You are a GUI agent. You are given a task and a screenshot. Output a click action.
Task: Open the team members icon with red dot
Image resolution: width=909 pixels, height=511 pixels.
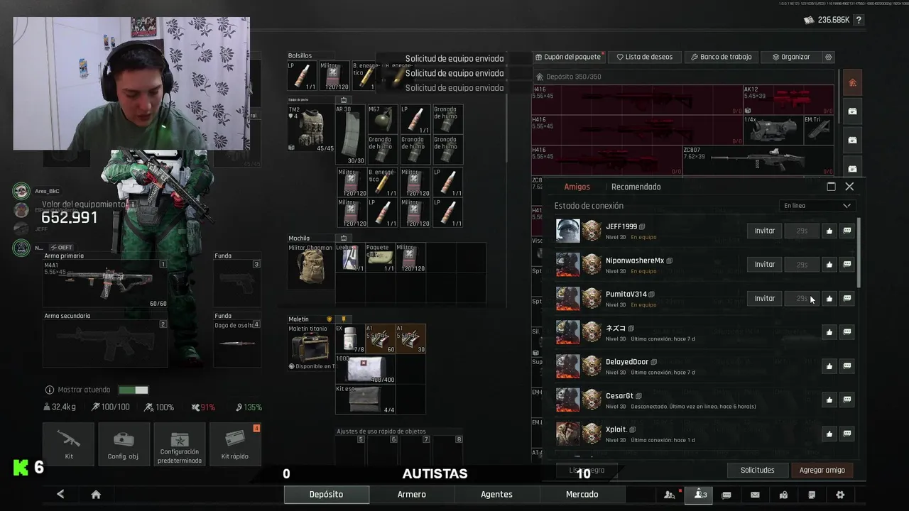tap(670, 495)
